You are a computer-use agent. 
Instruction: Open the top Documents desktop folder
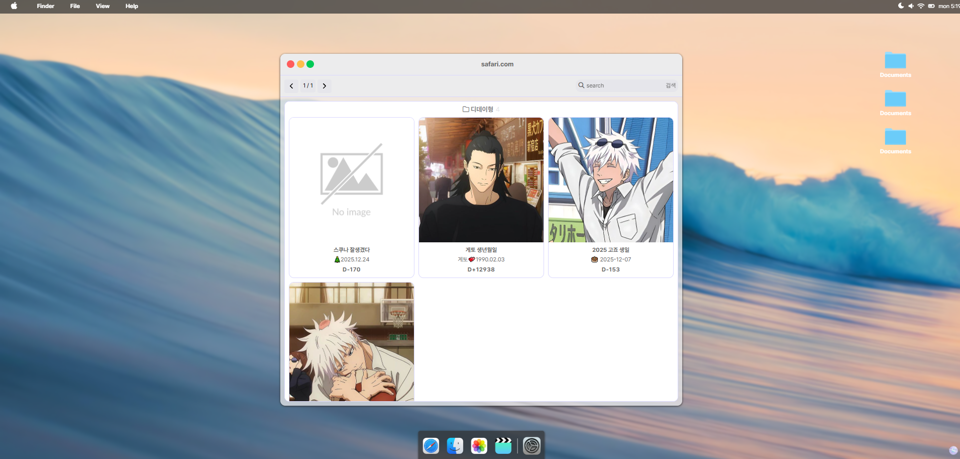click(895, 64)
